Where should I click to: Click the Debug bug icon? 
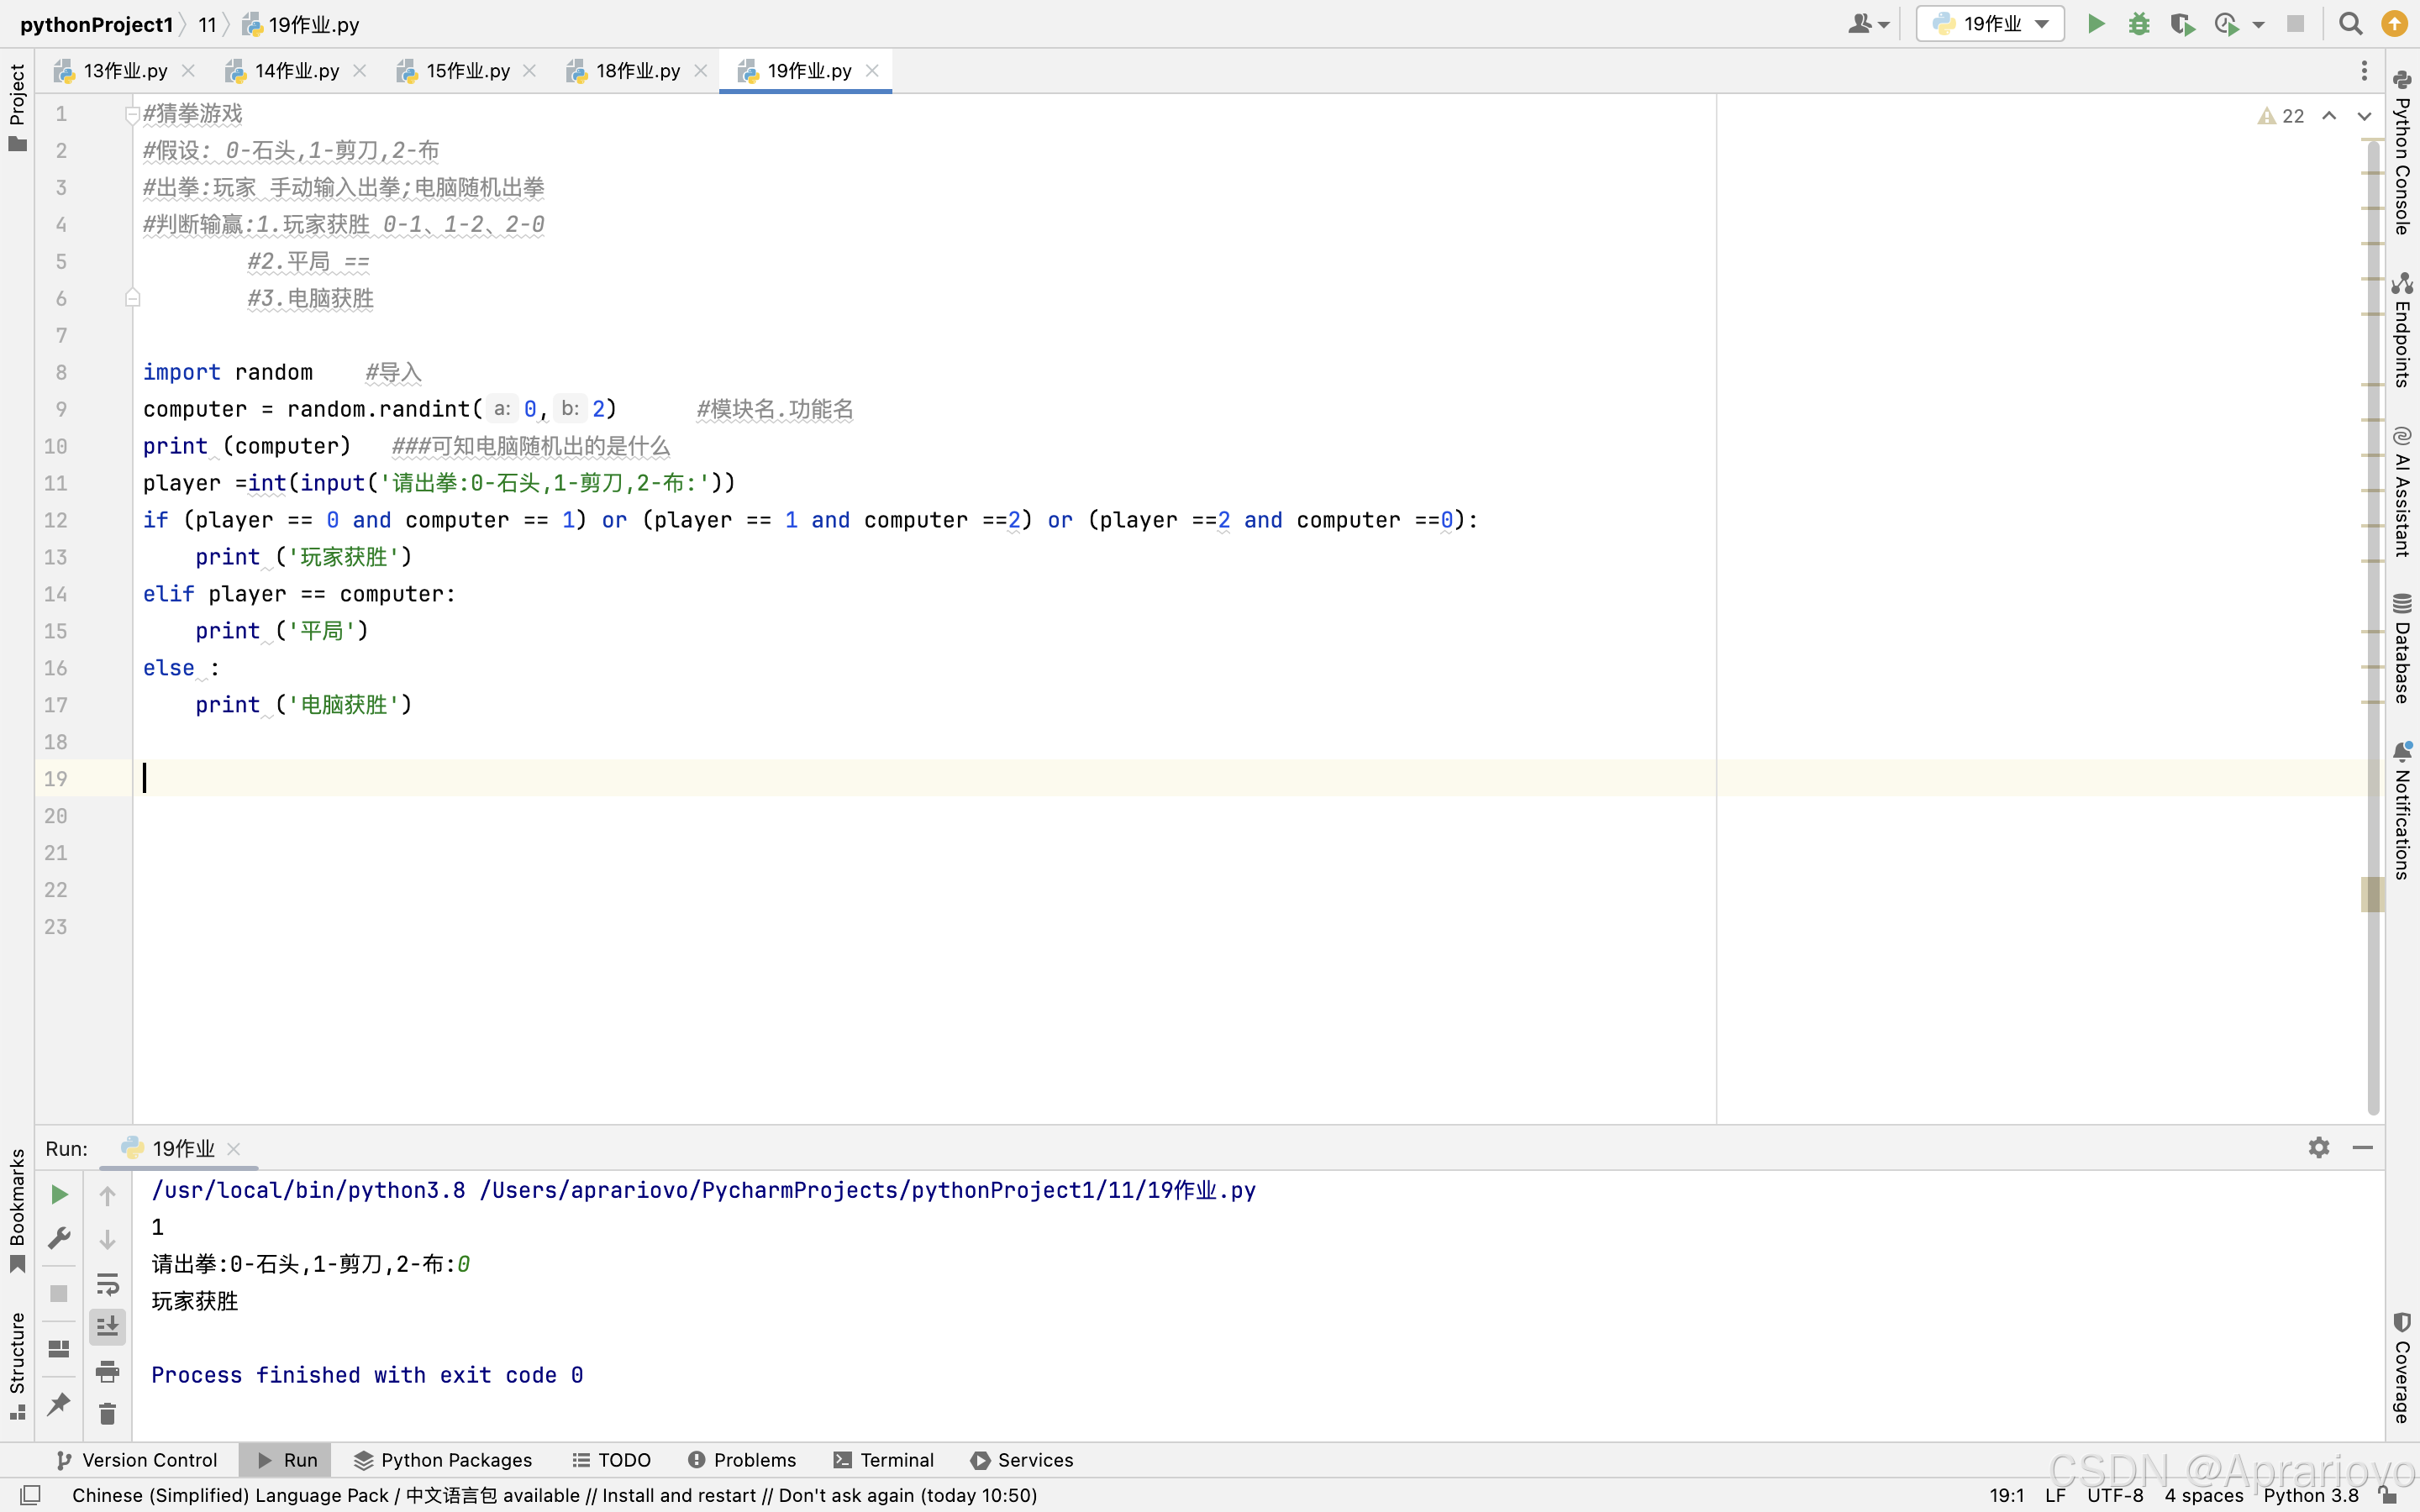point(2139,24)
